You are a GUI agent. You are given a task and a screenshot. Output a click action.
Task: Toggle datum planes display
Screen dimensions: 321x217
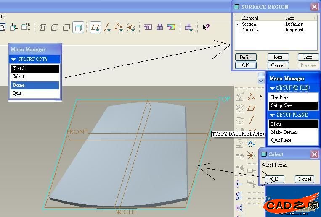tap(96, 27)
